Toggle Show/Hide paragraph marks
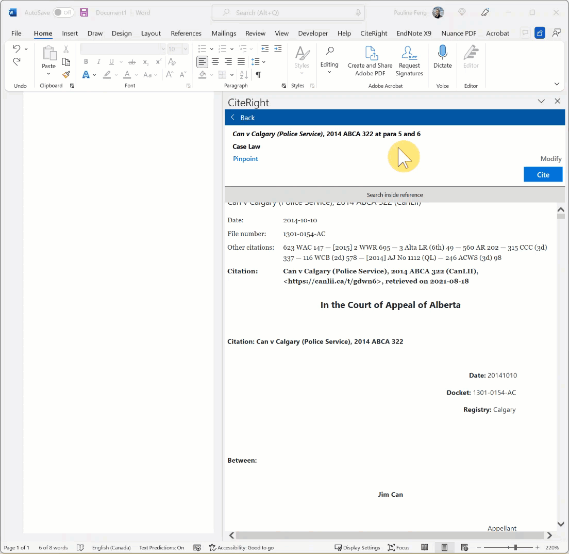 (258, 75)
